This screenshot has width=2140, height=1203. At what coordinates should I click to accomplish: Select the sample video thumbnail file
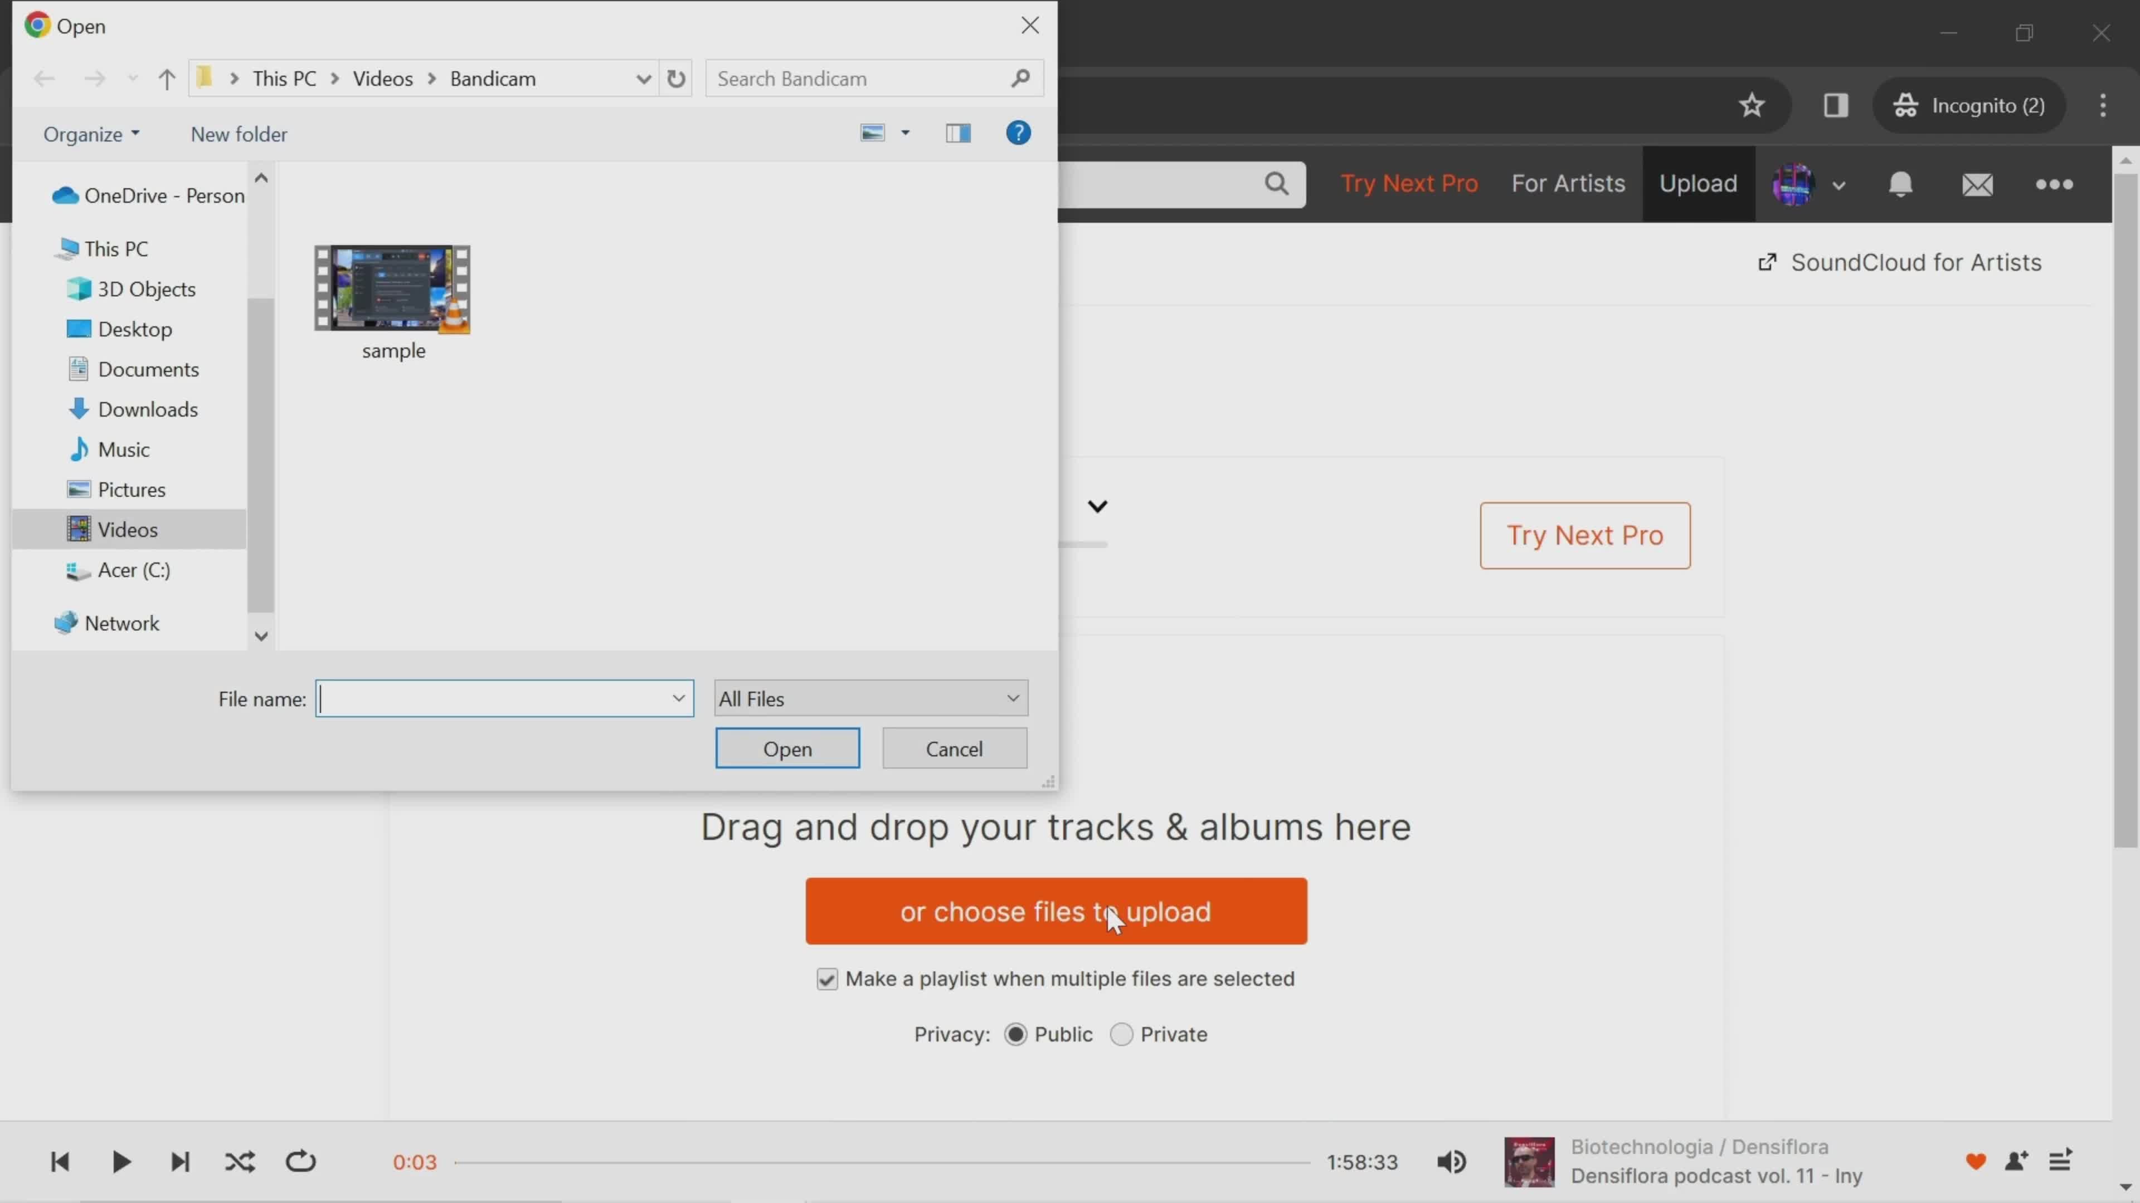click(x=392, y=290)
